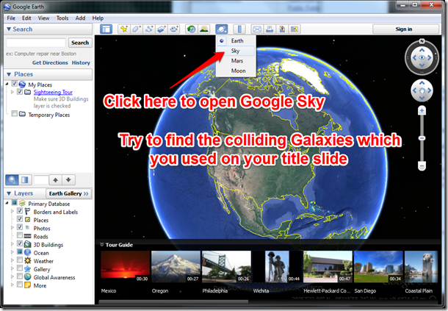Expand the More layer node
Image resolution: width=448 pixels, height=311 pixels.
(12, 285)
